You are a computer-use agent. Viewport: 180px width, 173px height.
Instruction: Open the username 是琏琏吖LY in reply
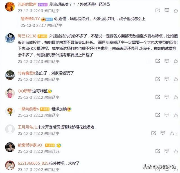(x=30, y=19)
